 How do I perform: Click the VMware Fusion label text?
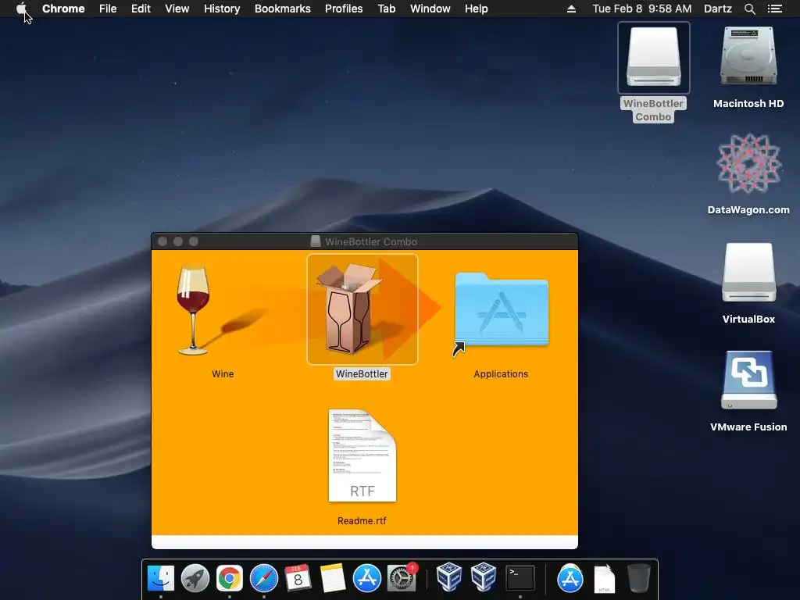tap(748, 427)
